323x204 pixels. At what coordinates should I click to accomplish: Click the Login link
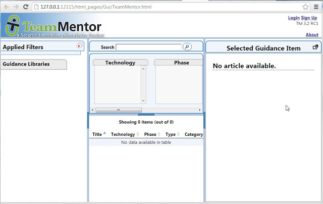[x=293, y=18]
